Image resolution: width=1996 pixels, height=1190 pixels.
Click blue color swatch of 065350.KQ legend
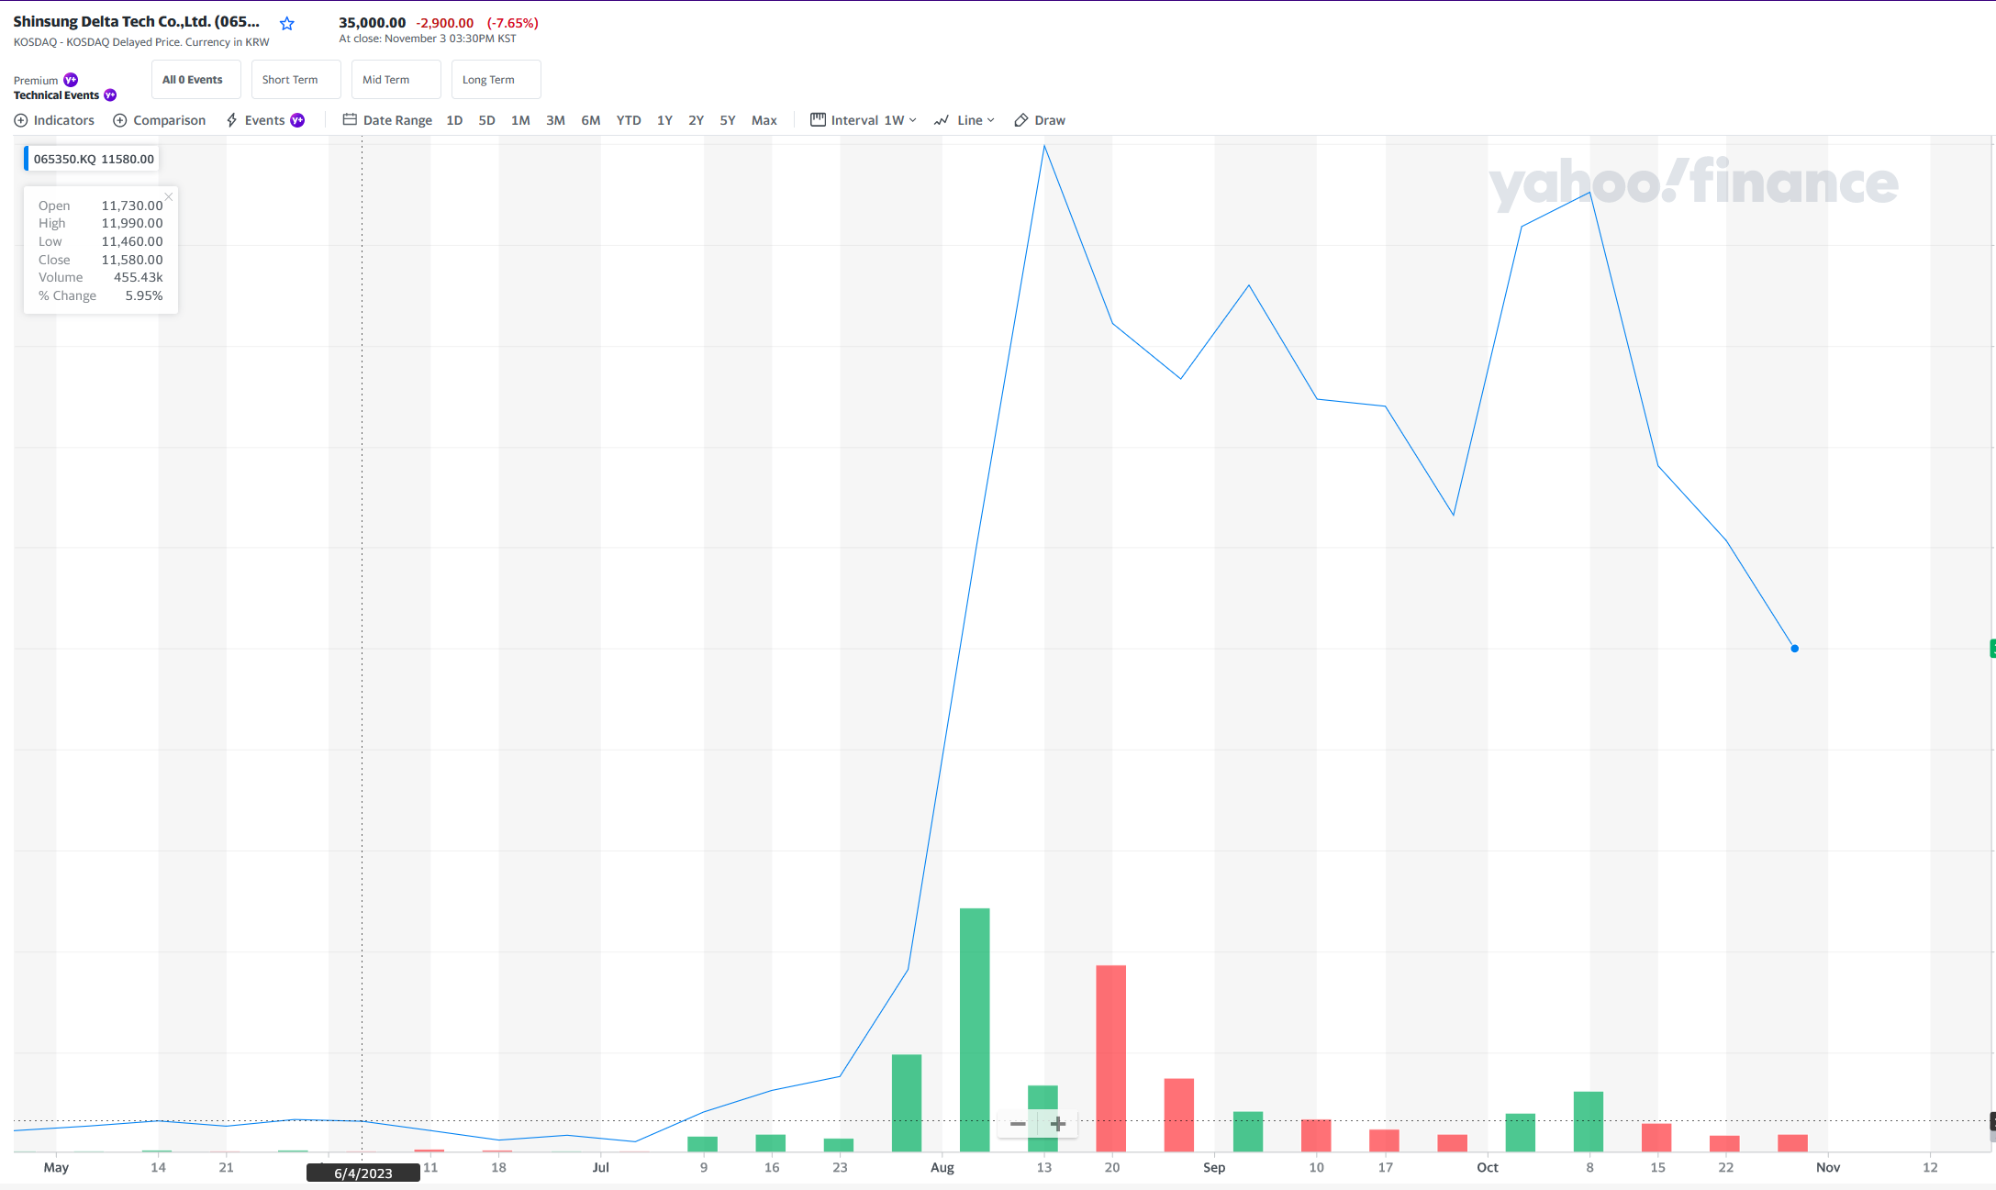point(27,159)
